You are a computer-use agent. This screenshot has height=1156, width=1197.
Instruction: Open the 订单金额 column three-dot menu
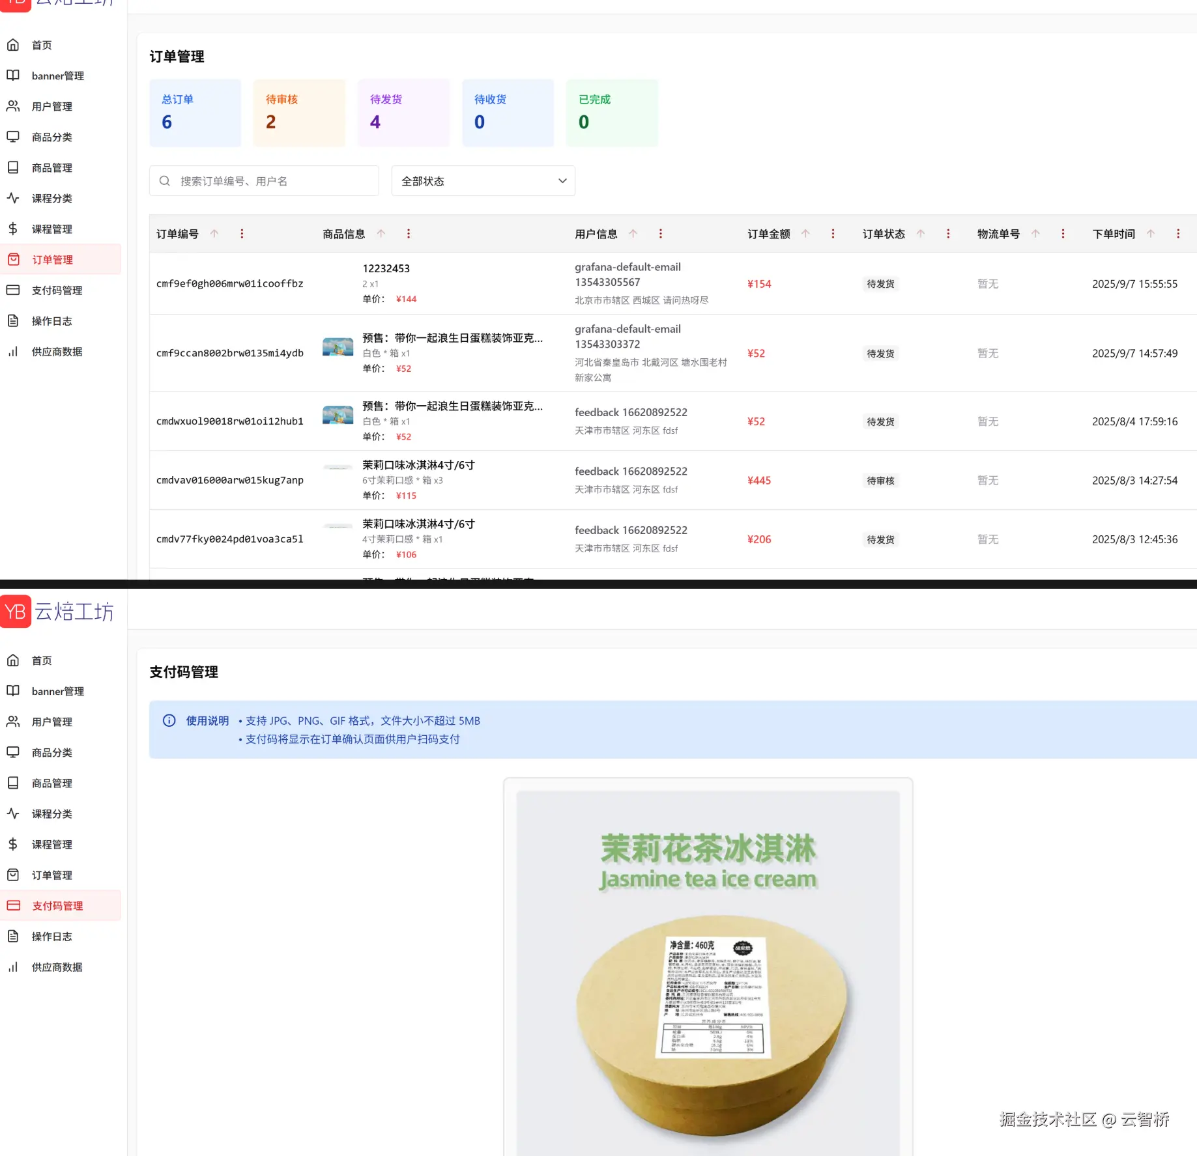[833, 234]
